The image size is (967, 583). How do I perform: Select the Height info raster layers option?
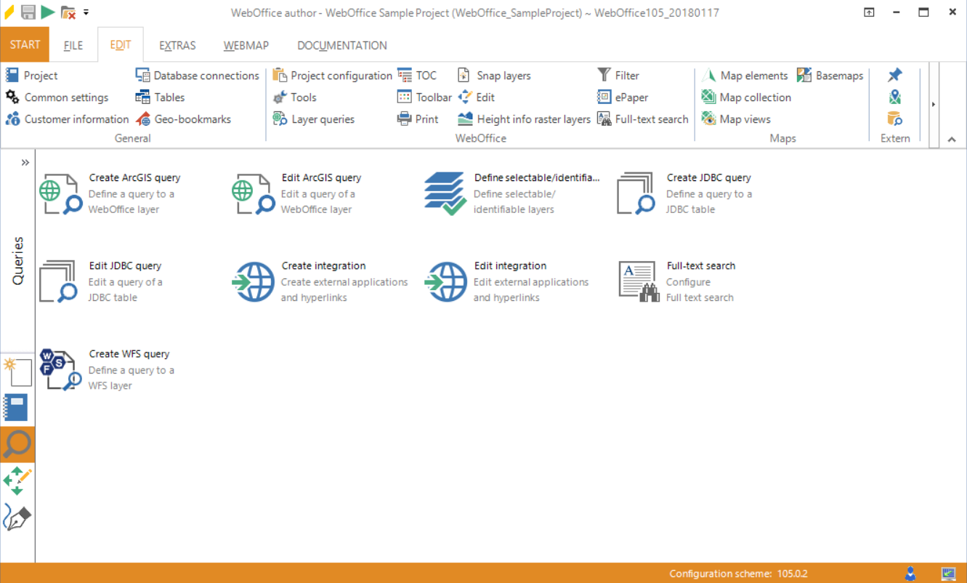(525, 118)
